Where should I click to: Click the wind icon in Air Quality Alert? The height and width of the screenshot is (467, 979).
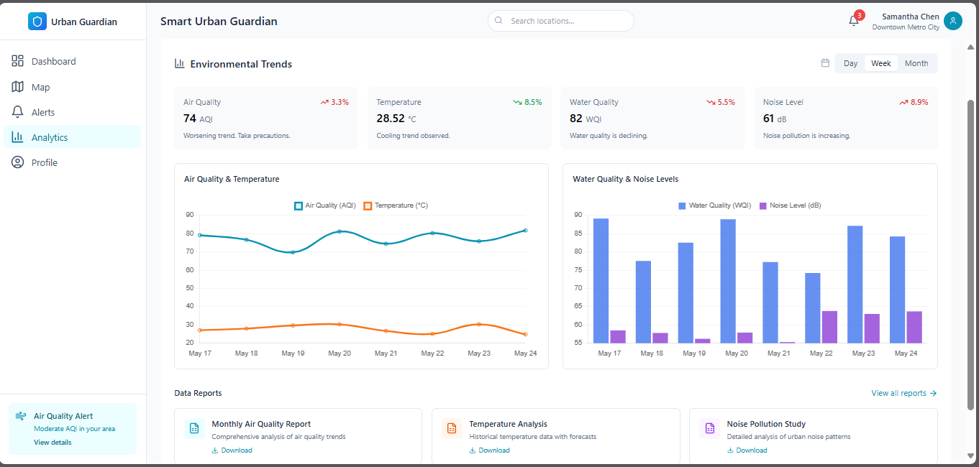(21, 416)
